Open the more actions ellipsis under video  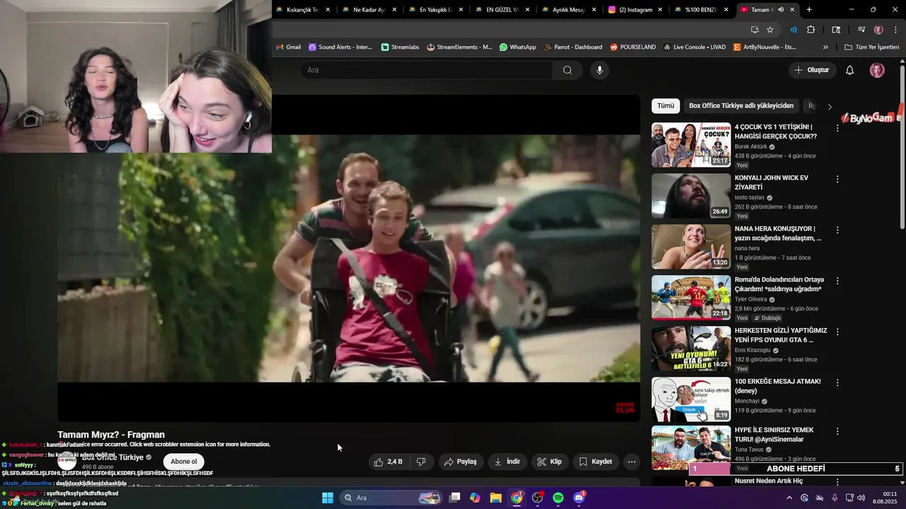coord(632,462)
